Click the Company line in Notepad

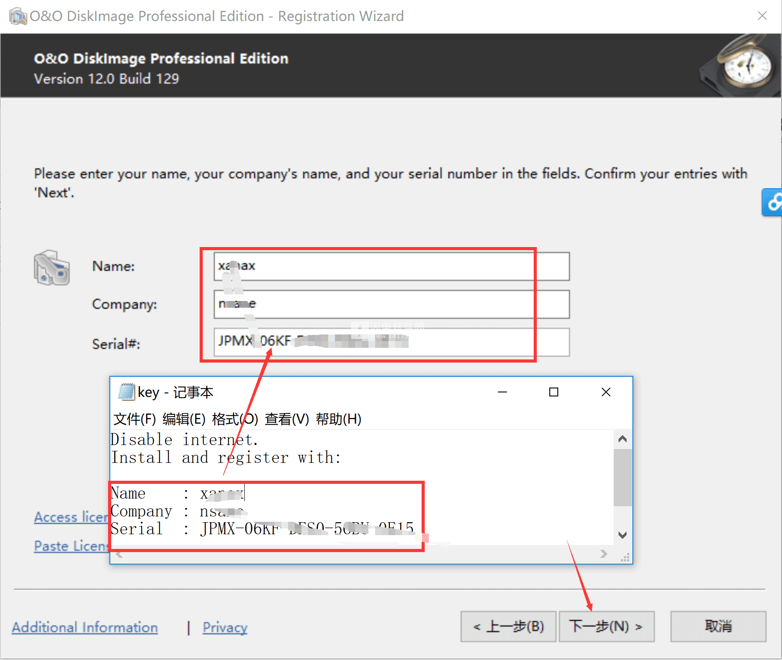click(x=180, y=511)
